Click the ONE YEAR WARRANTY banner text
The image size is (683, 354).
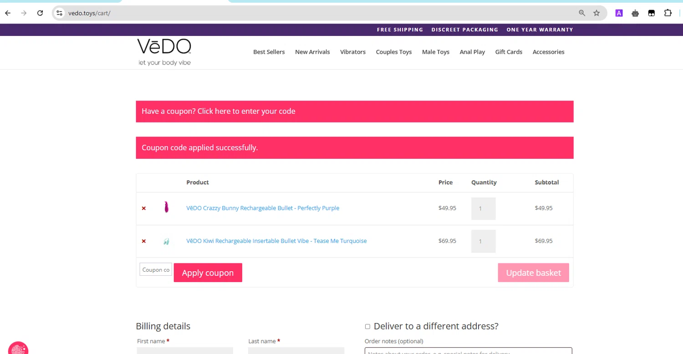540,30
